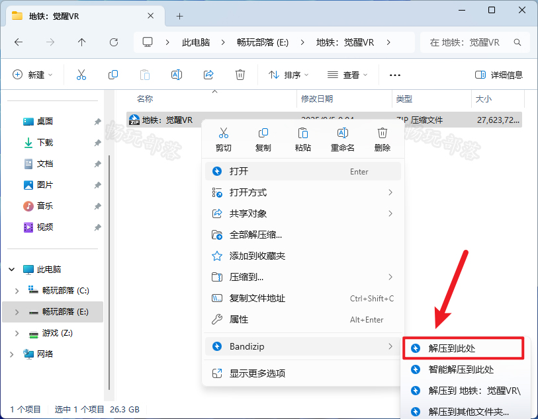Select 添加到收藏夹 menu entry

point(303,256)
